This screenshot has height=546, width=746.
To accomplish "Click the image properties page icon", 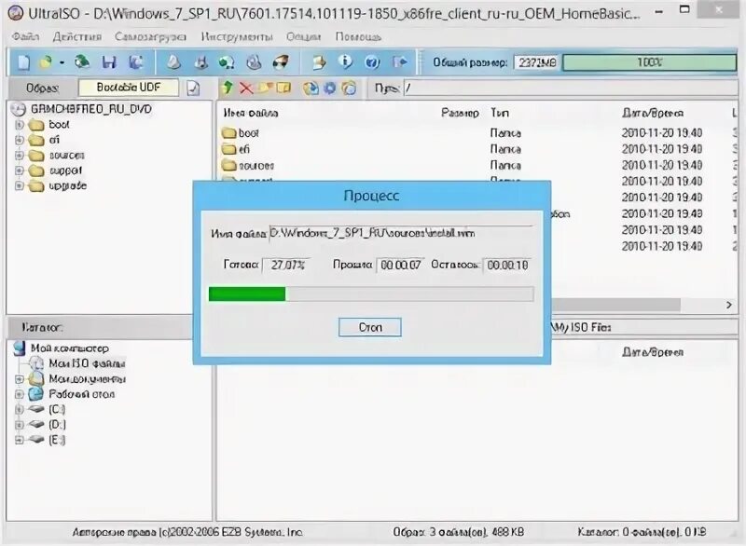I will click(193, 88).
